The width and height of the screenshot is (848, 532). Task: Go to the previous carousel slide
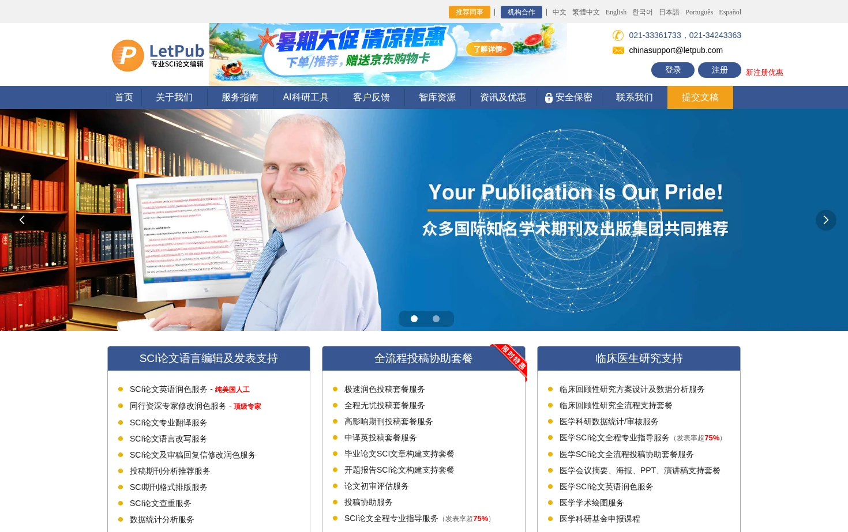(x=22, y=220)
